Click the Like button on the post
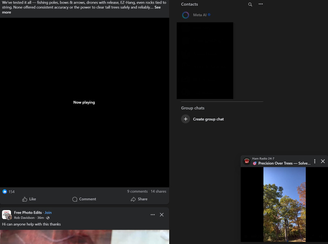Image resolution: width=328 pixels, height=244 pixels. pyautogui.click(x=29, y=199)
